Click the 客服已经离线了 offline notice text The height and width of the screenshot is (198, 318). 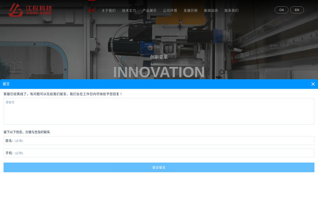point(63,94)
